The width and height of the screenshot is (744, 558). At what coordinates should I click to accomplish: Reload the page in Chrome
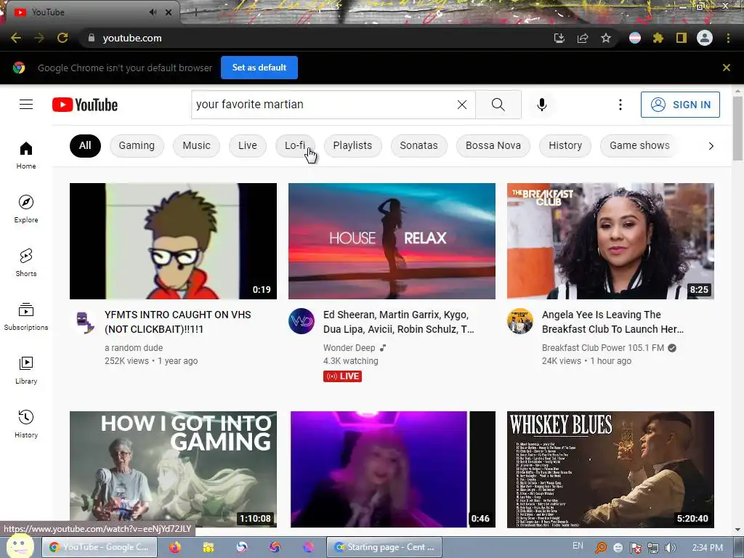tap(62, 38)
